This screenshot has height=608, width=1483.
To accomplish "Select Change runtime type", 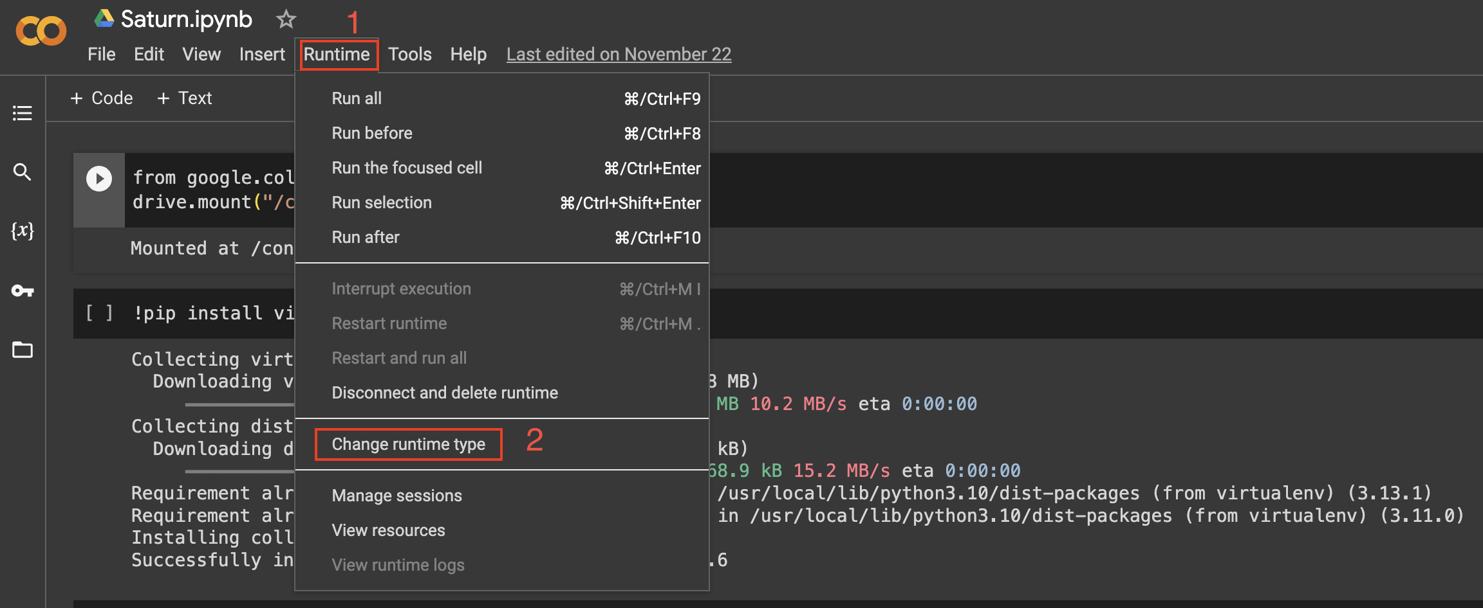I will click(x=408, y=444).
